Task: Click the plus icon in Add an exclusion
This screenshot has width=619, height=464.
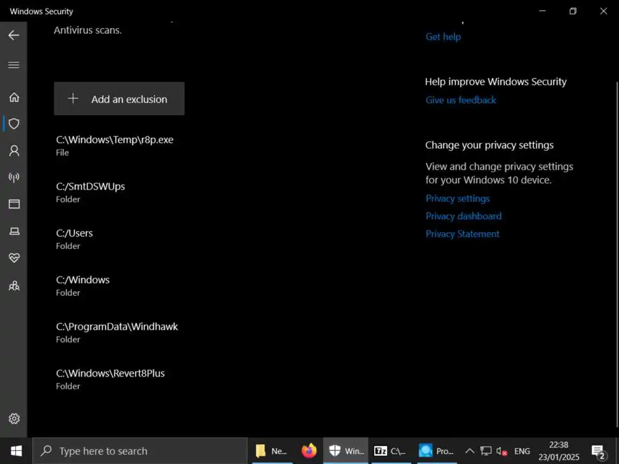Action: (x=73, y=99)
